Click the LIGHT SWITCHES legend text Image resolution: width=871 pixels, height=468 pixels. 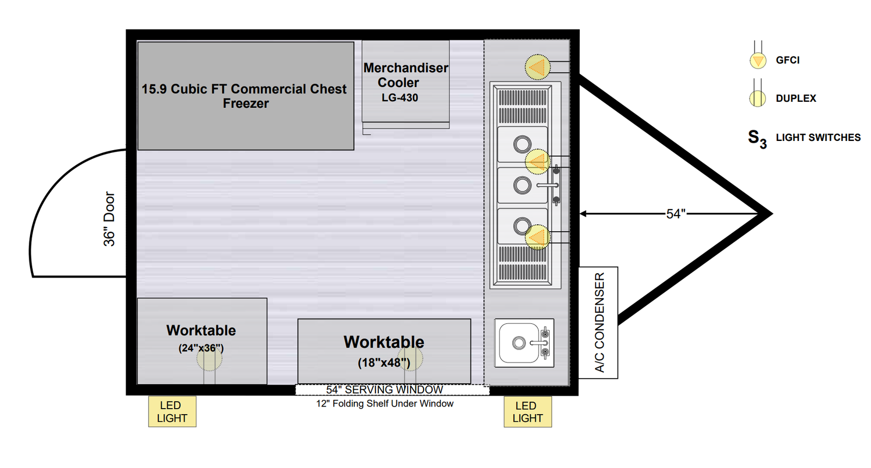pos(818,138)
